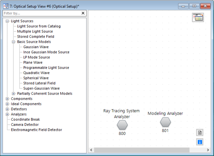The height and width of the screenshot is (156, 214).
Task: Select the Modeling Analyzer hexagon node
Action: coord(165,122)
